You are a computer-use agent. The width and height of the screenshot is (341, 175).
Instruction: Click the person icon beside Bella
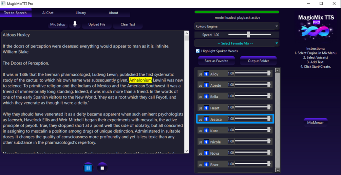click(x=206, y=97)
